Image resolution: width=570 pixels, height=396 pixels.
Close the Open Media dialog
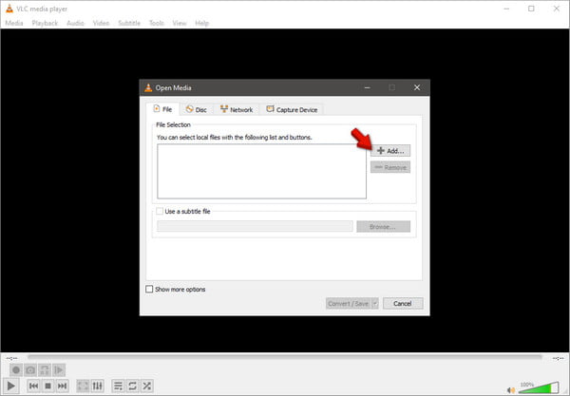click(x=417, y=87)
